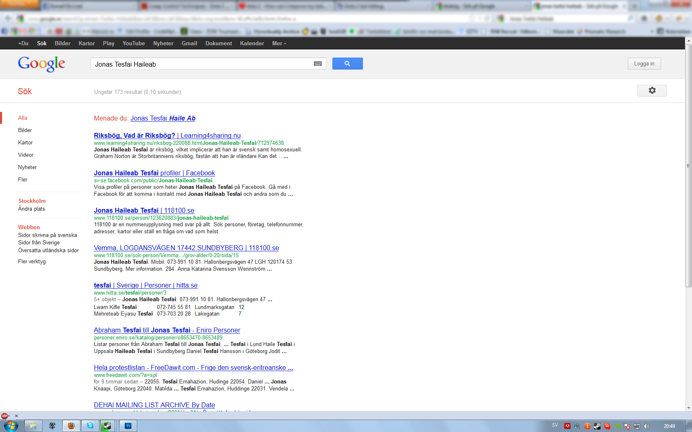Open Skype from the taskbar
The height and width of the screenshot is (432, 692).
pyautogui.click(x=90, y=426)
